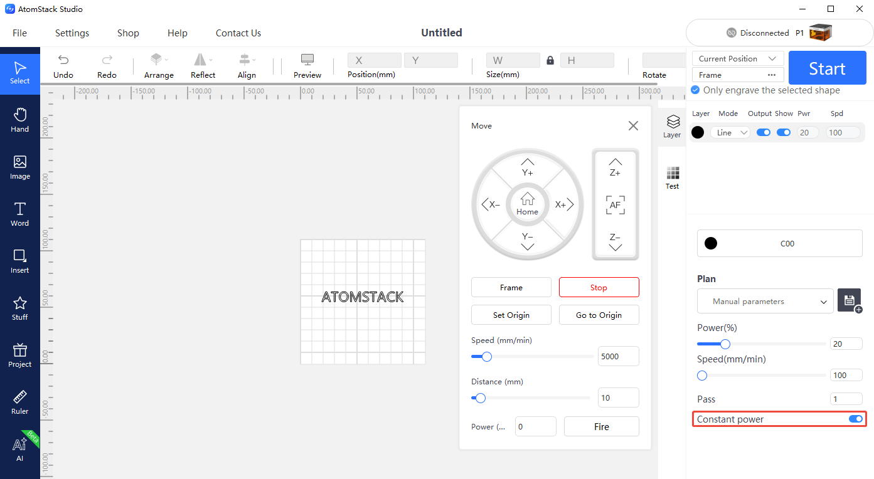874x479 pixels.
Task: Disable the Constant power switch
Action: 856,419
